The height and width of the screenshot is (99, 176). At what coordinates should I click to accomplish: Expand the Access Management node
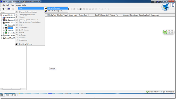[1, 35]
